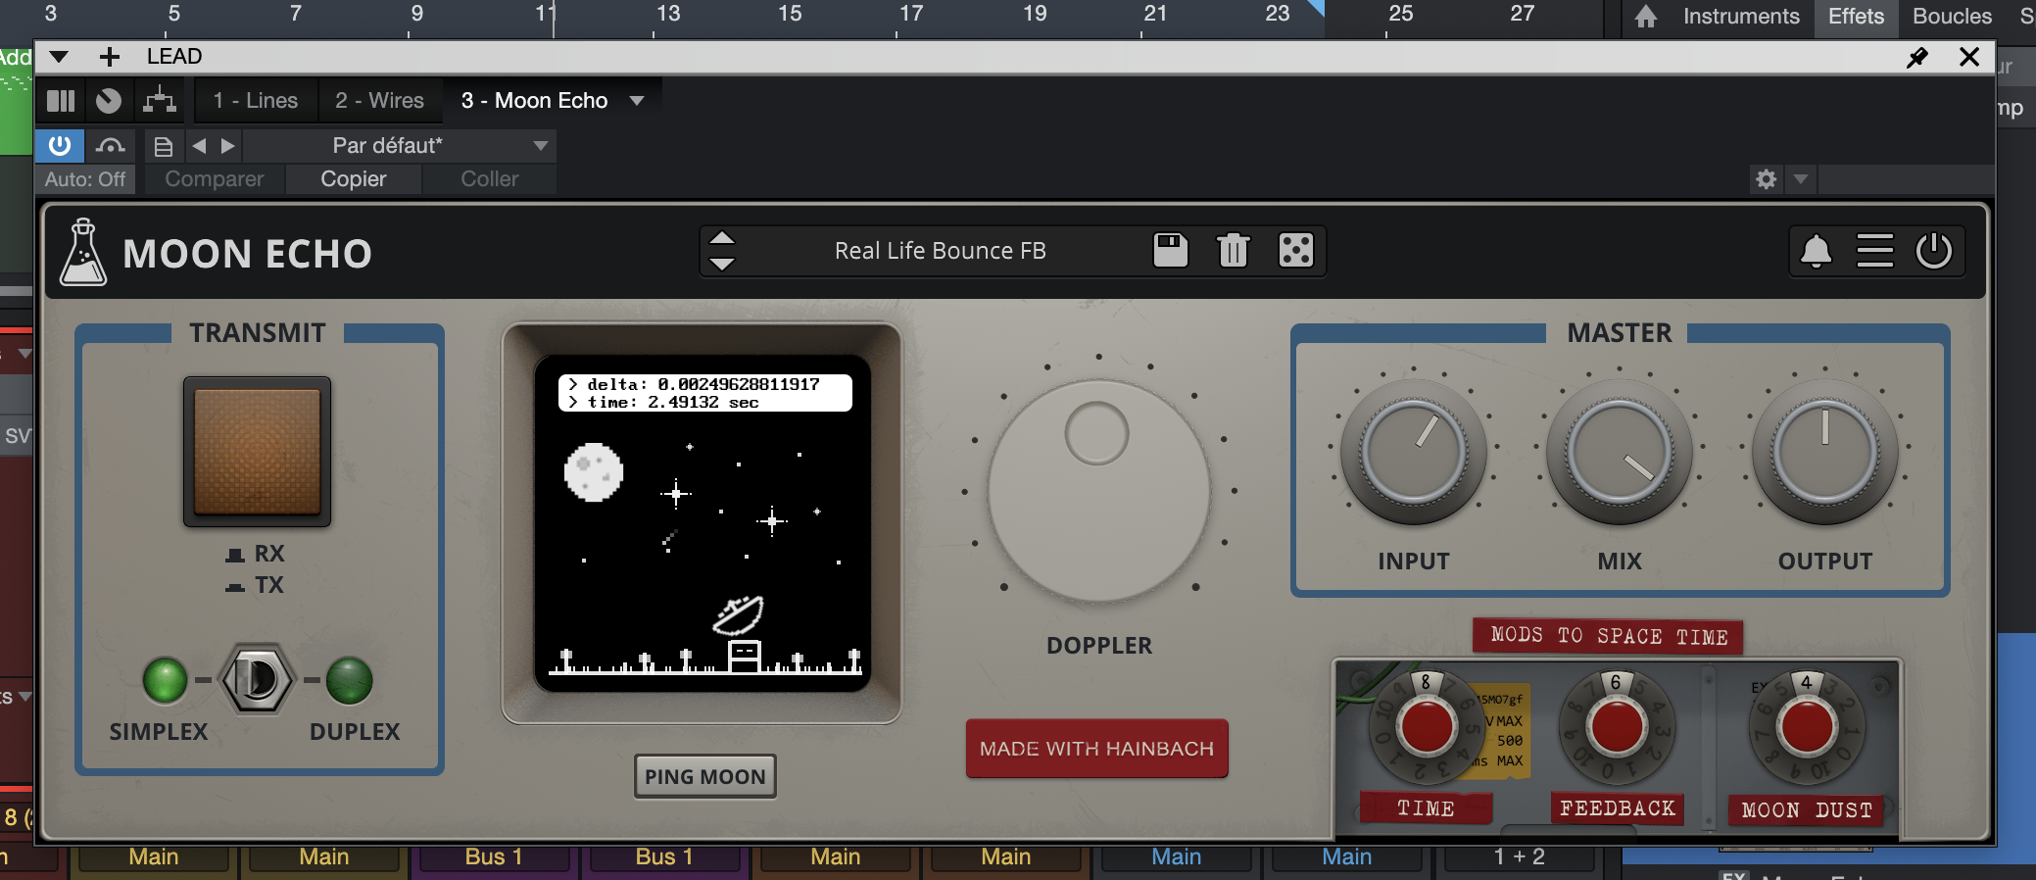
Task: Click the Coller button
Action: click(x=490, y=179)
